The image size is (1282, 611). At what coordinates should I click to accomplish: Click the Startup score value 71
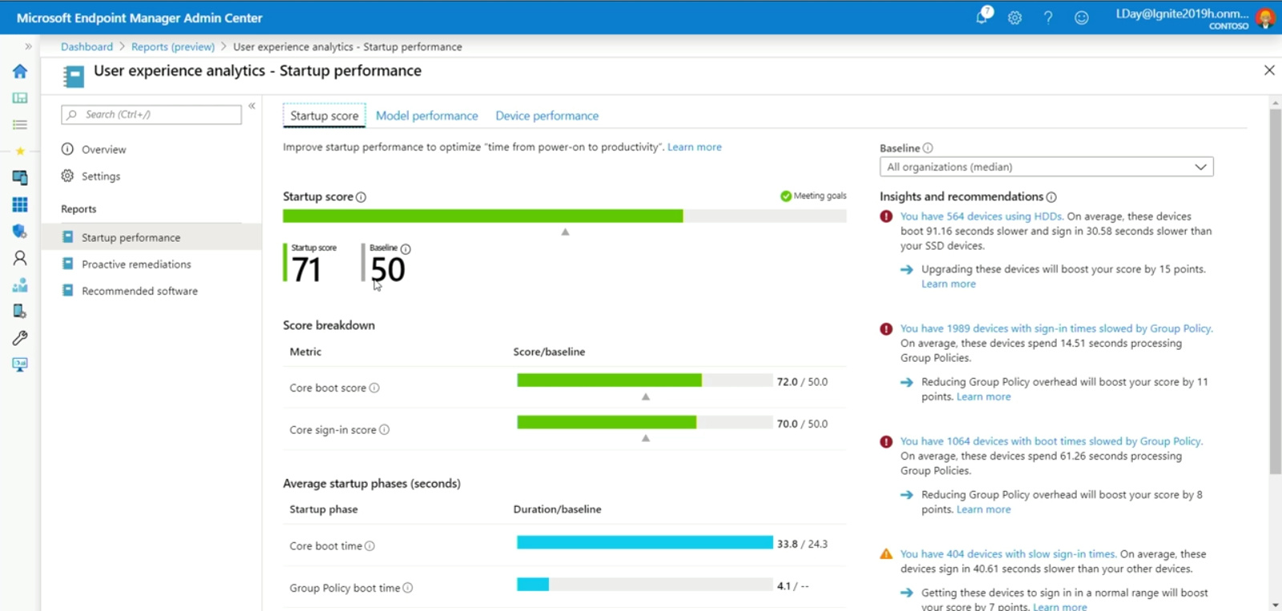click(x=307, y=270)
